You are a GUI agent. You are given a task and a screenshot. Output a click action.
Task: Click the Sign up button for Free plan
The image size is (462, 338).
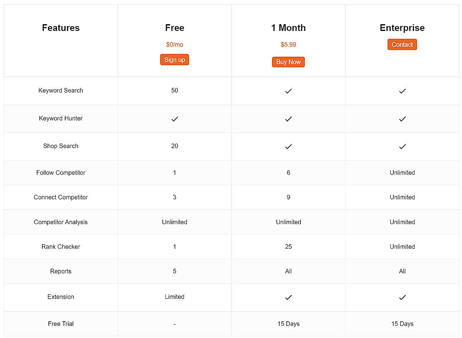pyautogui.click(x=174, y=59)
